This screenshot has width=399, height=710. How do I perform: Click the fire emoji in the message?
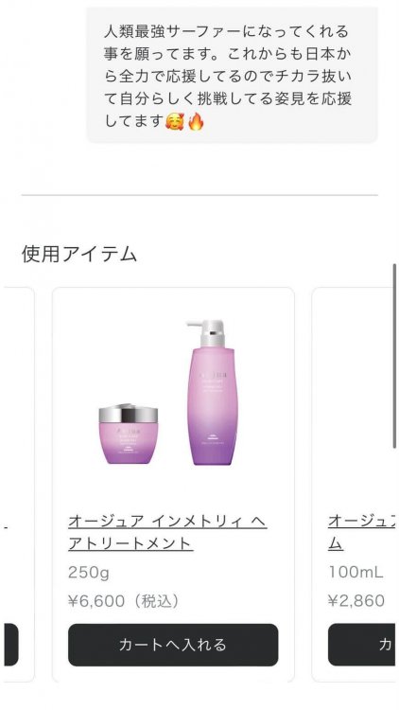point(196,121)
